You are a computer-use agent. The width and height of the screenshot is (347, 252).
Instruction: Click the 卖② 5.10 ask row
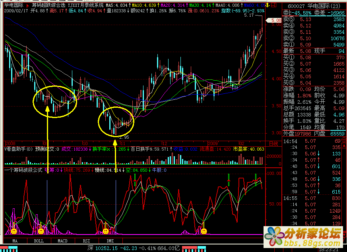pos(314,39)
